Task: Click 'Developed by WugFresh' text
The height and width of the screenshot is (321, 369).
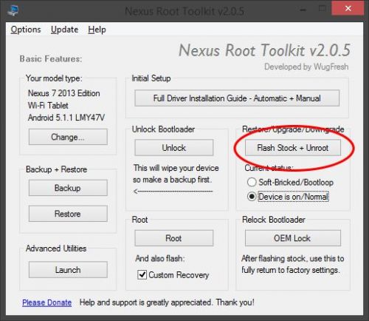Action: click(x=306, y=67)
